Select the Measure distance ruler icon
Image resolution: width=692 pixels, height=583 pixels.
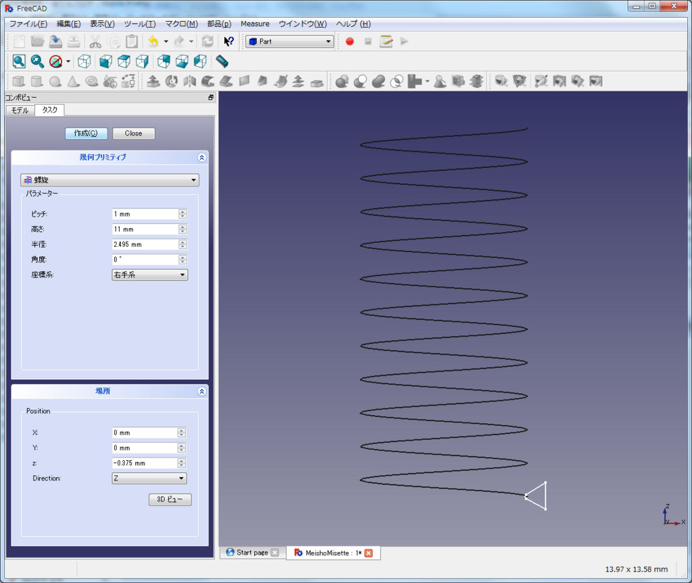[x=222, y=61]
